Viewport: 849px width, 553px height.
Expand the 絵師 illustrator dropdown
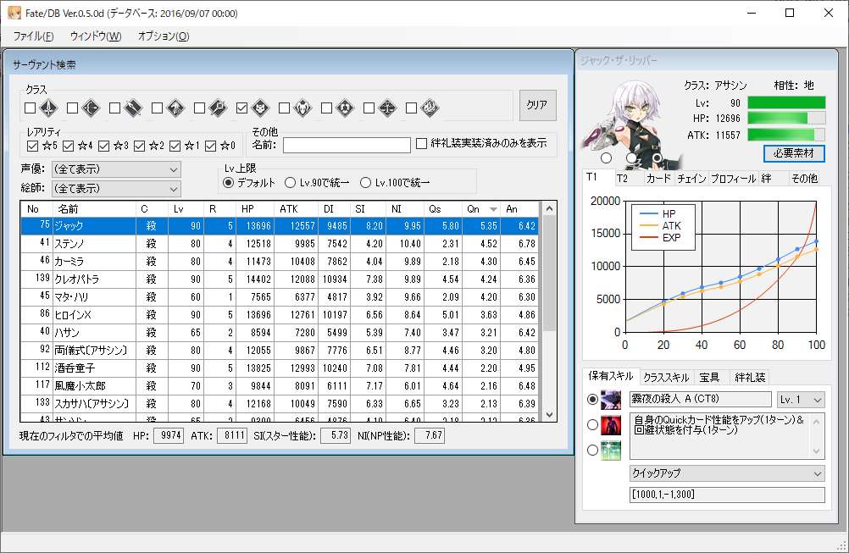pos(115,188)
